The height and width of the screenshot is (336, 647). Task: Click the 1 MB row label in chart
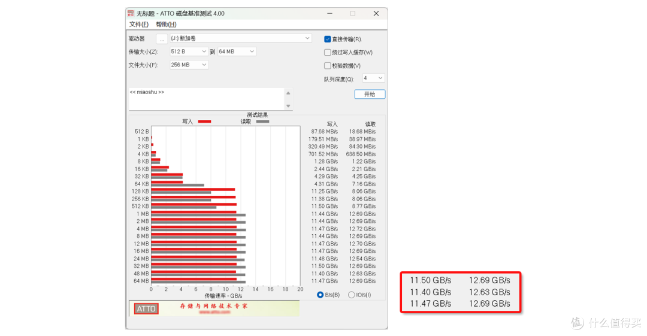pyautogui.click(x=143, y=214)
